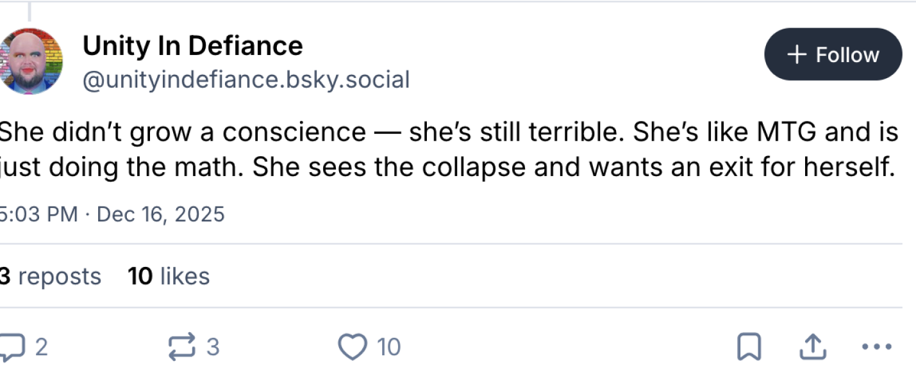Click the post's line ending "for herself"
This screenshot has width=916, height=384.
point(447,167)
